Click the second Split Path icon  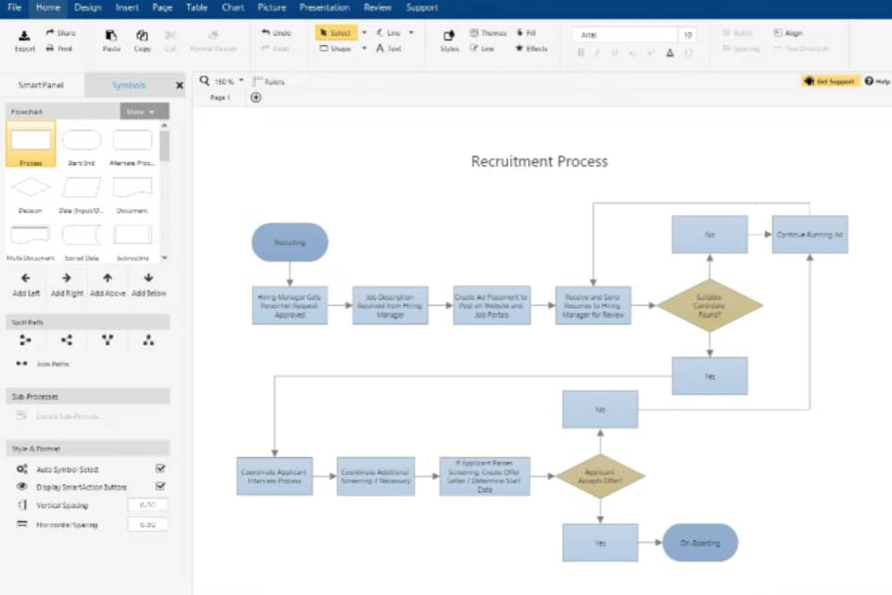tap(66, 340)
